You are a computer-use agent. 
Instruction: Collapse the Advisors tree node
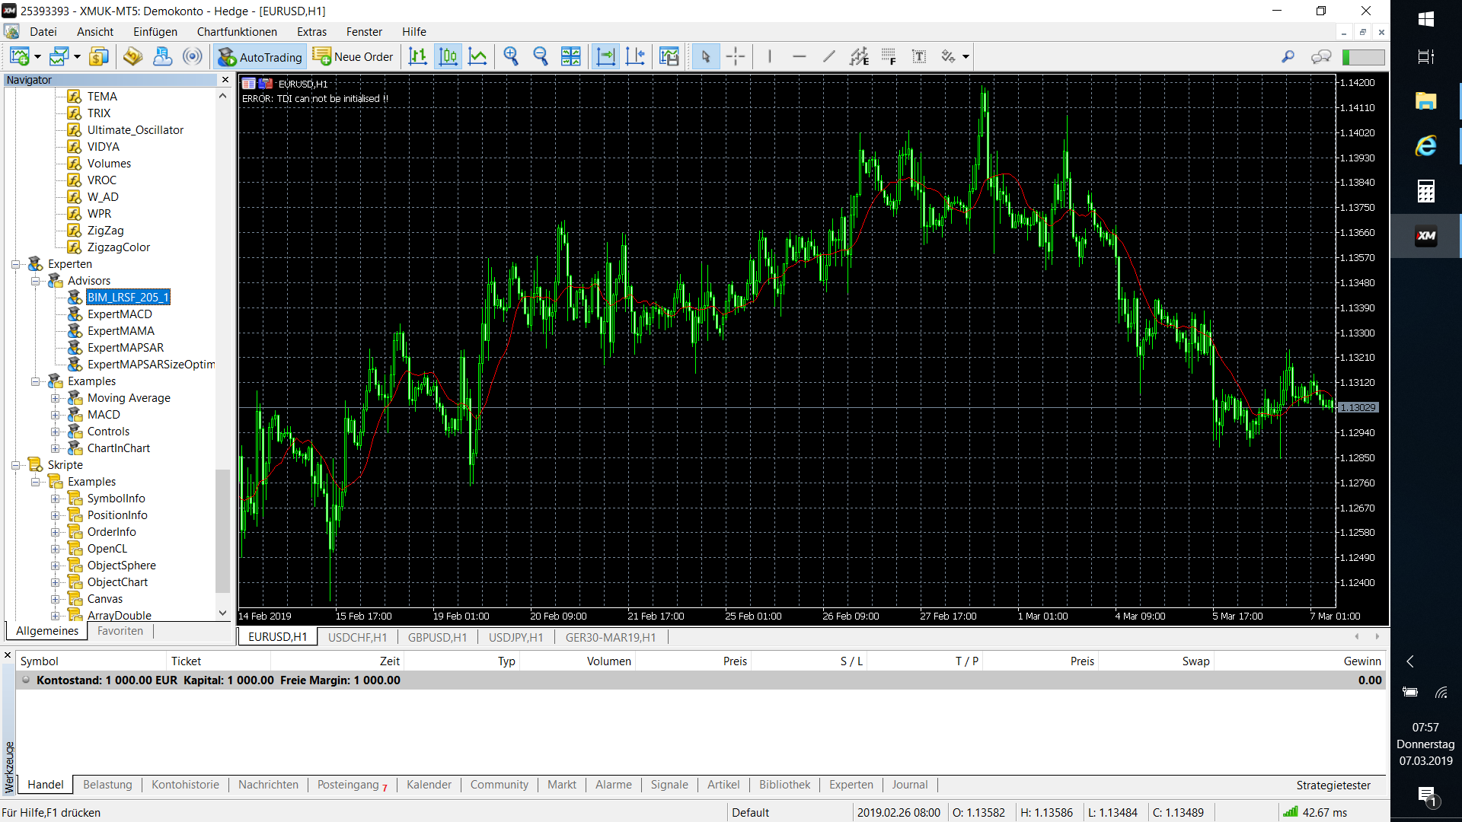tap(35, 281)
